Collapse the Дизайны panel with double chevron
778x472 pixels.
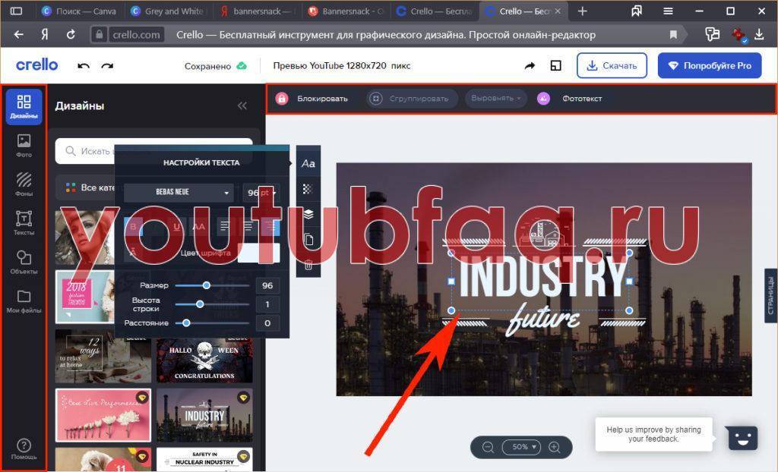242,105
